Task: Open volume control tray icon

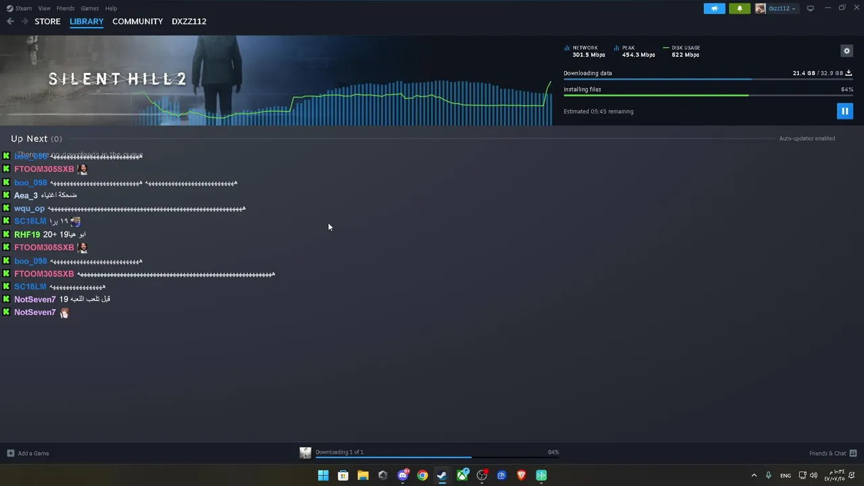Action: [x=813, y=475]
